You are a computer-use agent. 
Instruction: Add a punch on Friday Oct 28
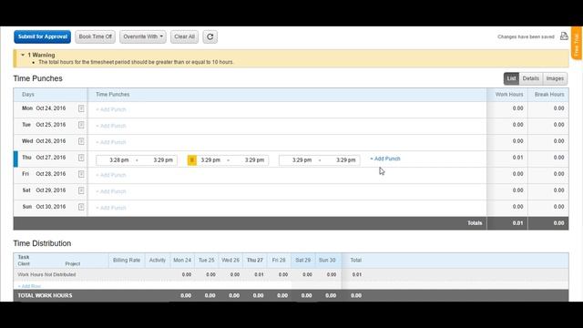coord(111,175)
